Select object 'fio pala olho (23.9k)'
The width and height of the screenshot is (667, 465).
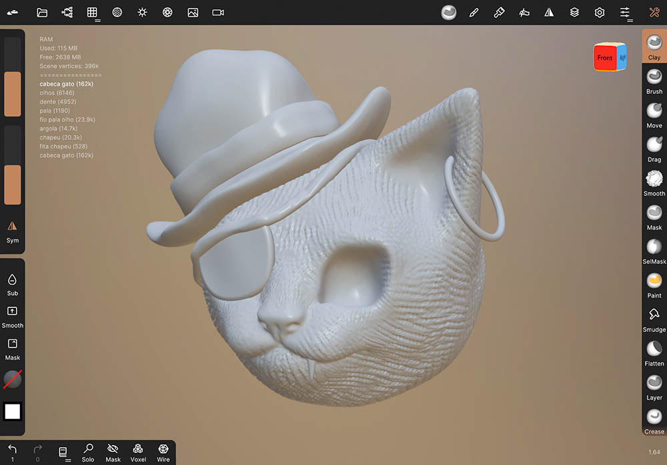[67, 119]
